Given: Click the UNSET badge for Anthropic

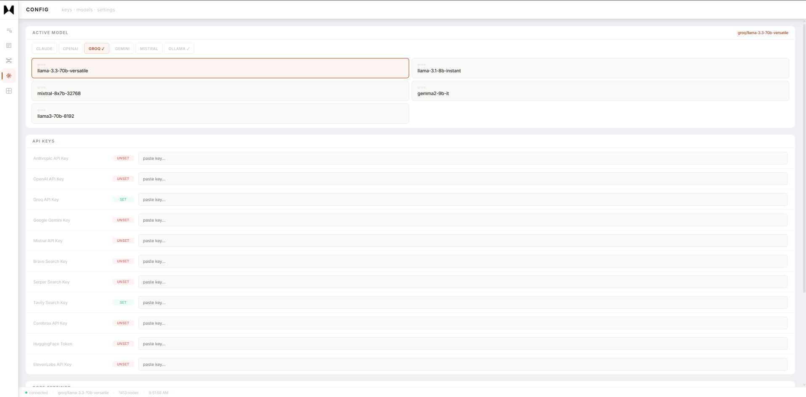Looking at the screenshot, I should (123, 158).
